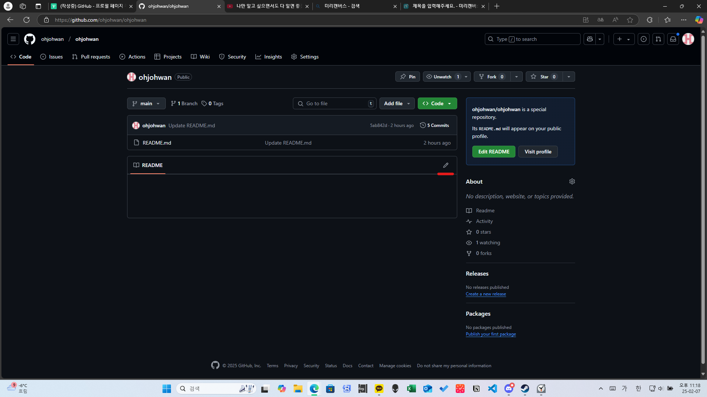The height and width of the screenshot is (397, 707).
Task: View the 1 Branch link
Action: (184, 103)
